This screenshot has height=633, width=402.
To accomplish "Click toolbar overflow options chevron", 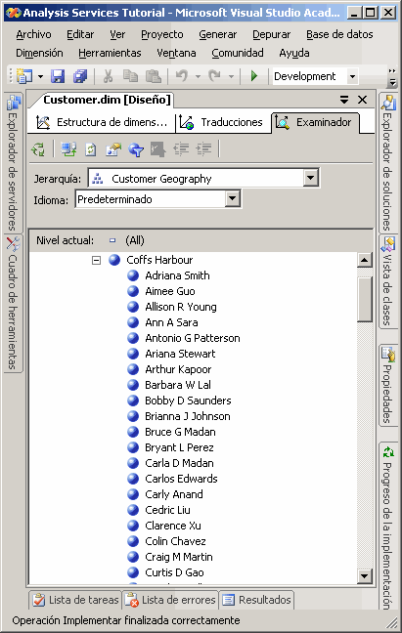I will [392, 77].
